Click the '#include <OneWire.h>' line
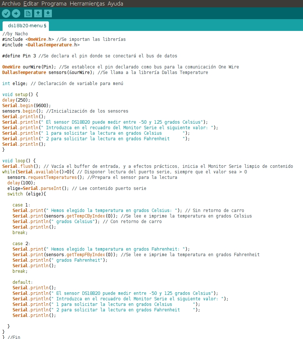Image resolution: width=303 pixels, height=339 pixels. point(64,39)
